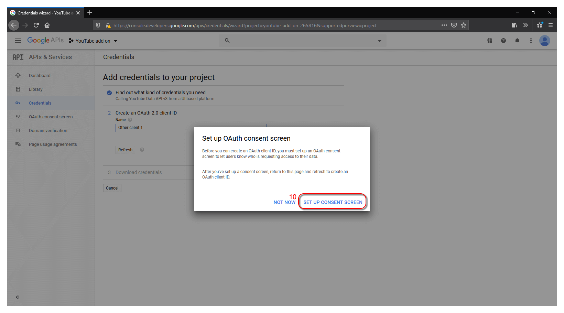Open the extensions gift toolbar icon
The image size is (564, 313).
(x=540, y=25)
